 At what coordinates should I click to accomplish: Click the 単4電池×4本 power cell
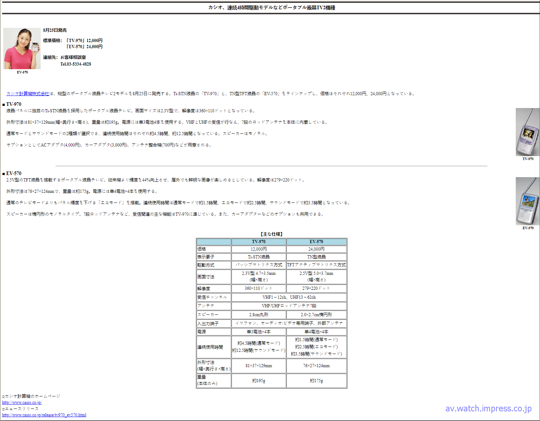(x=316, y=332)
